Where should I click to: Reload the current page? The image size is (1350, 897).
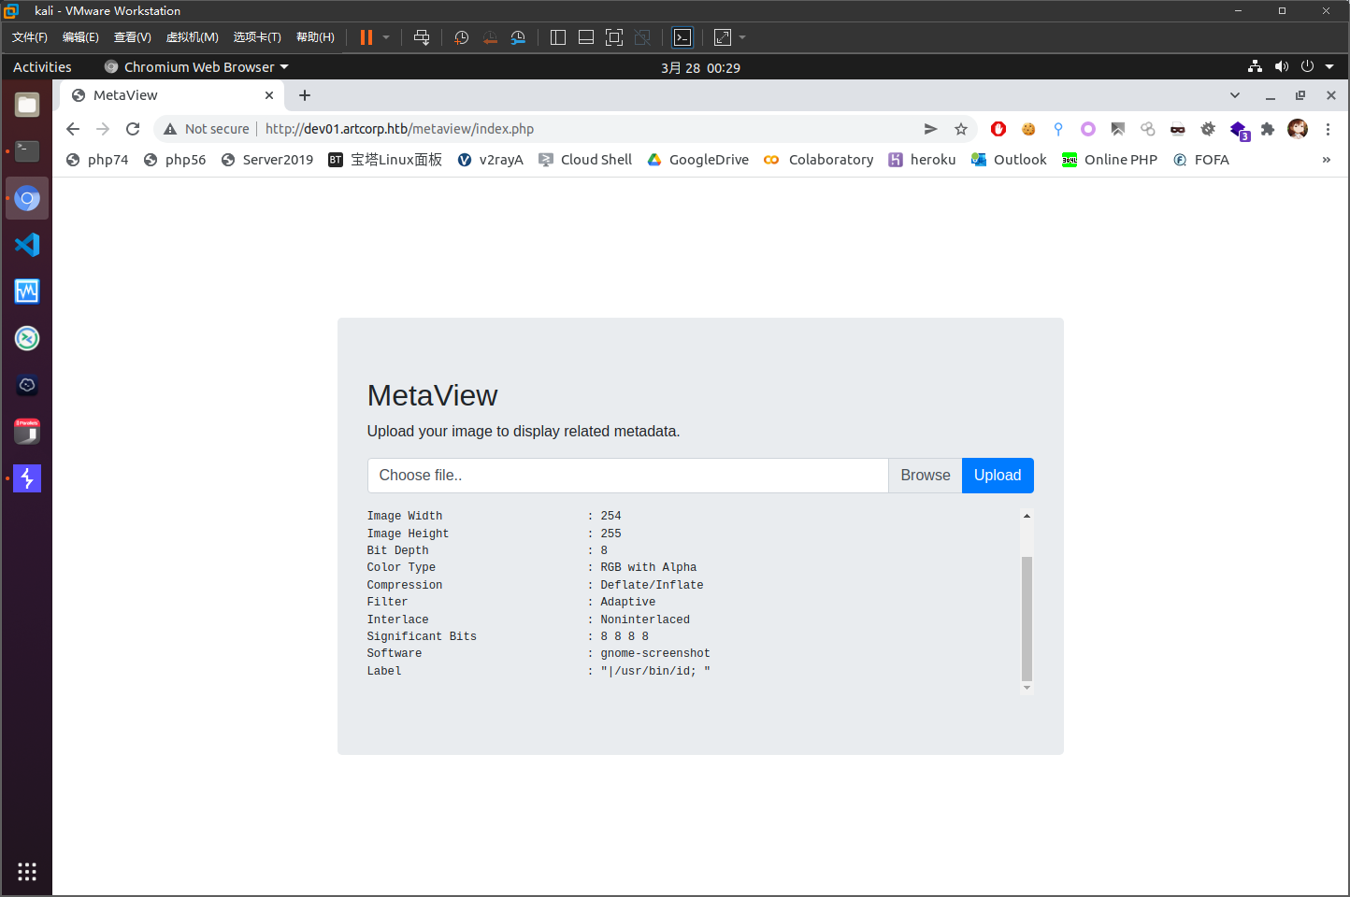pyautogui.click(x=133, y=129)
